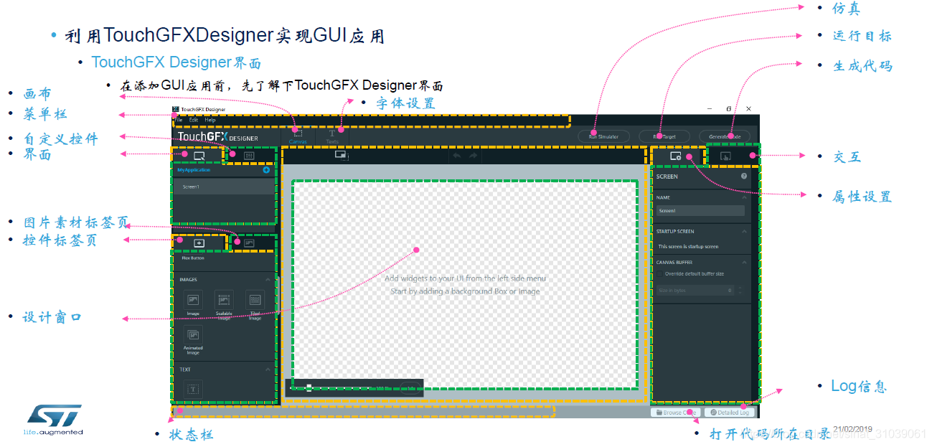Open the Interactions tab icon
Image resolution: width=932 pixels, height=447 pixels.
pos(725,155)
